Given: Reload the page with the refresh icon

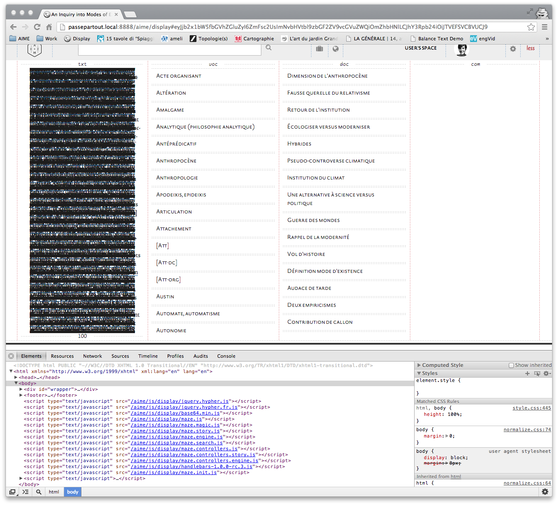Looking at the screenshot, I should coord(37,27).
